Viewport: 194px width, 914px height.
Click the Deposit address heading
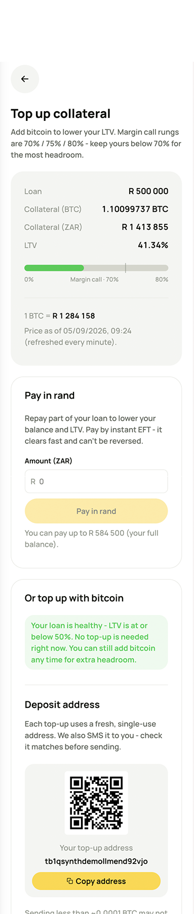[62, 705]
